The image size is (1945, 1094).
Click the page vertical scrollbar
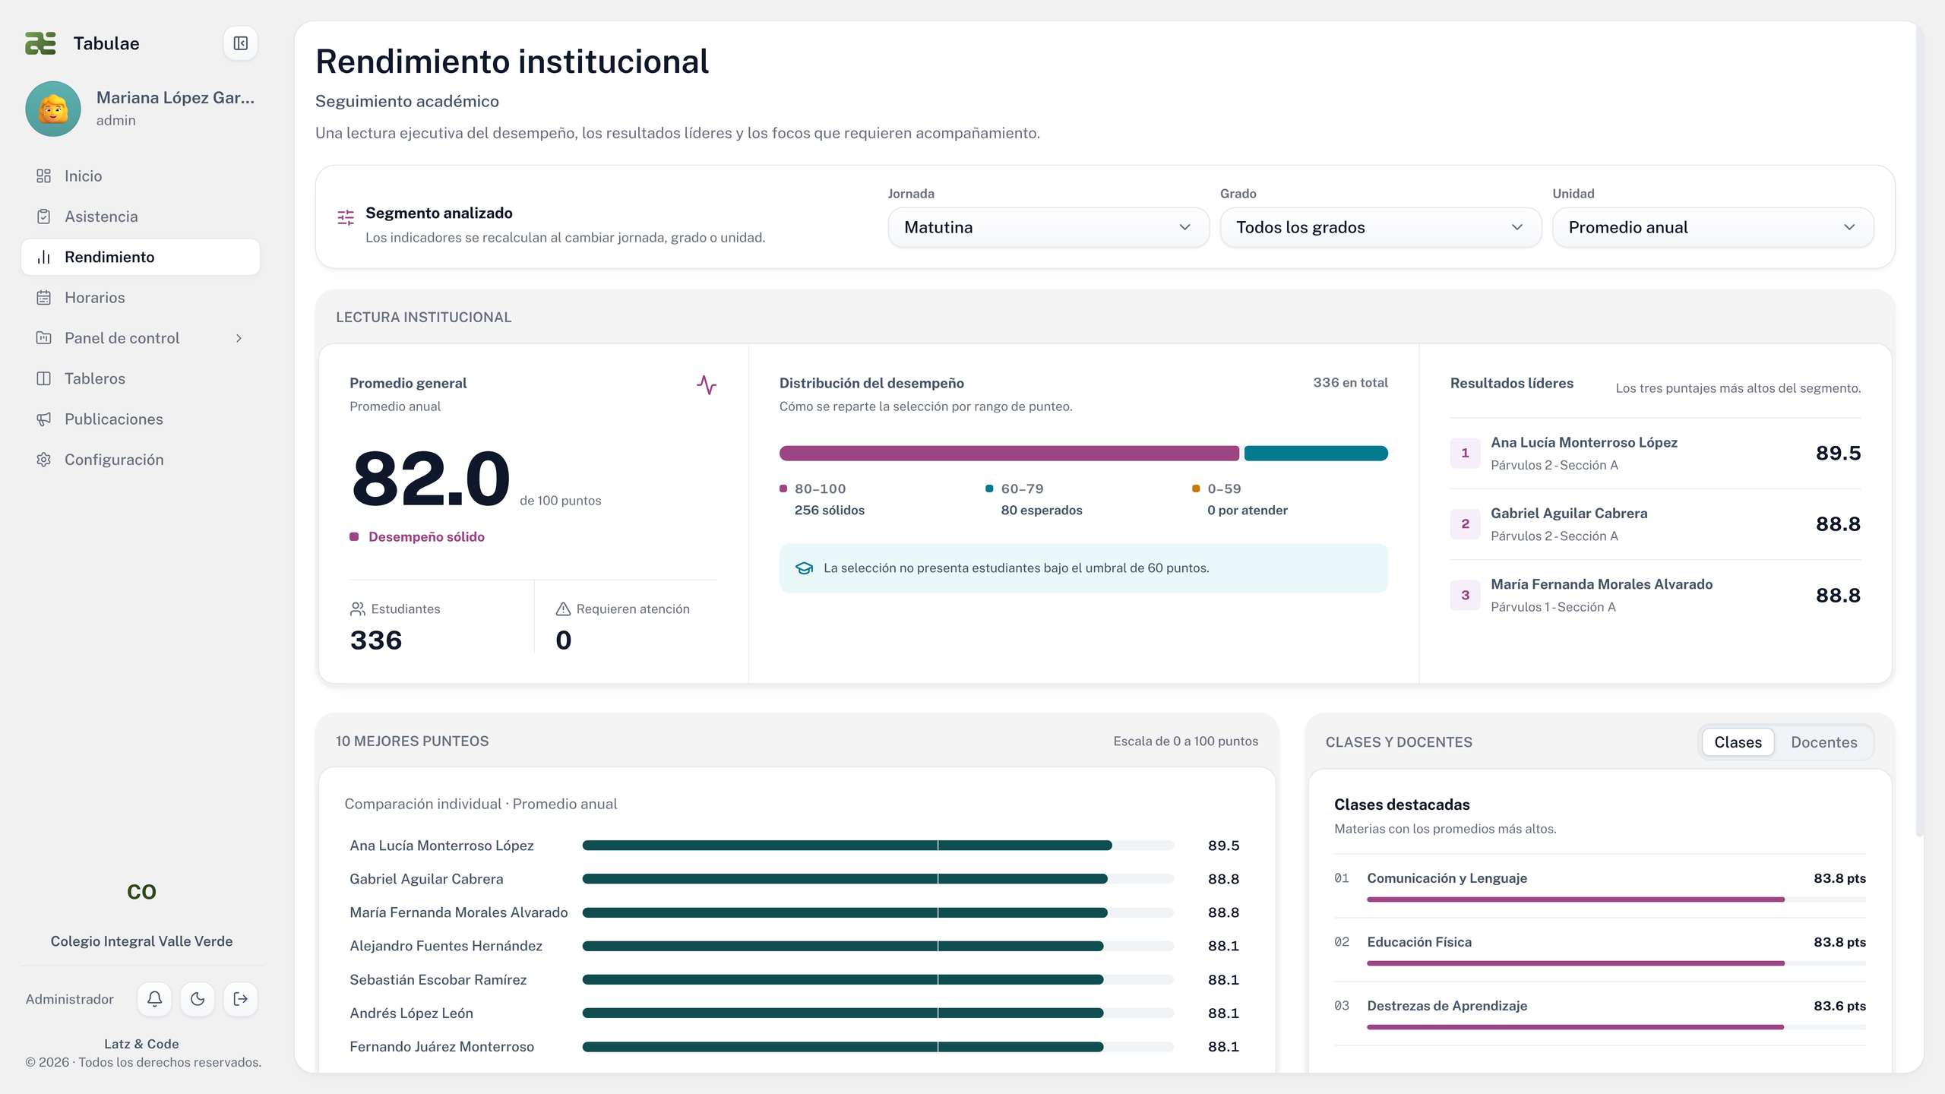point(1920,429)
